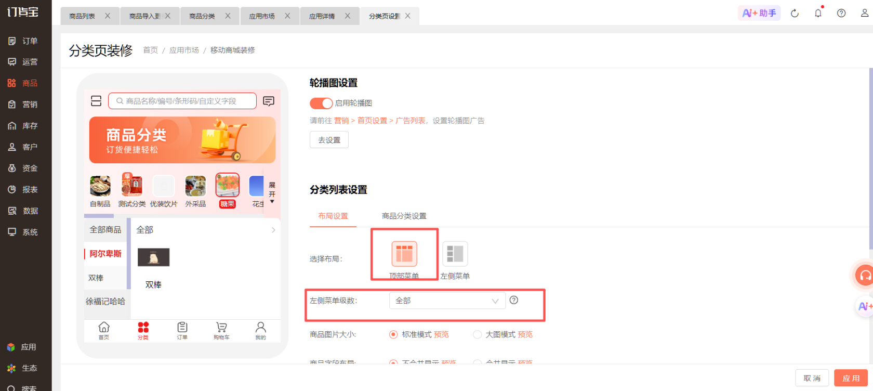Click the product search field in phone preview
Viewport: 873px width, 391px height.
pyautogui.click(x=182, y=101)
